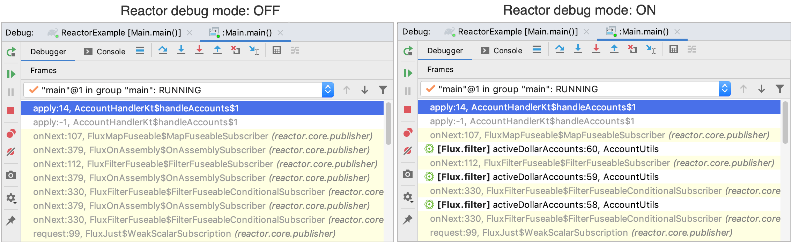
Task: Open Evaluate Expression calculator in right panel
Action: click(673, 49)
